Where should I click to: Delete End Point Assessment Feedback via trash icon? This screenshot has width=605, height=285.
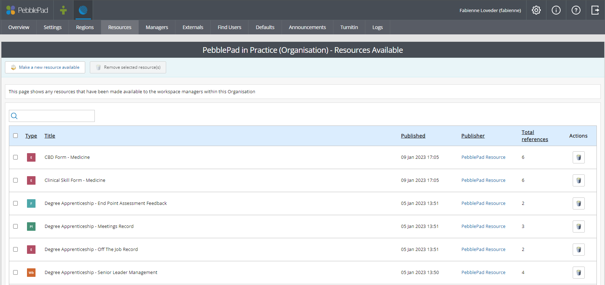coord(578,203)
